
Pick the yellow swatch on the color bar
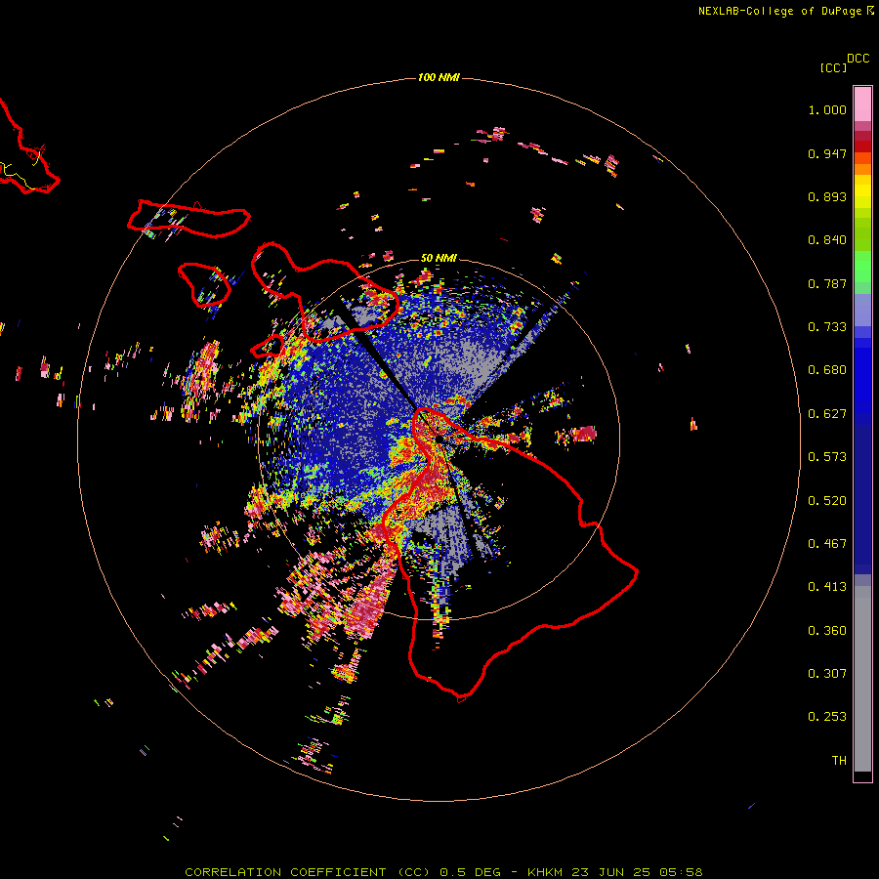(862, 191)
